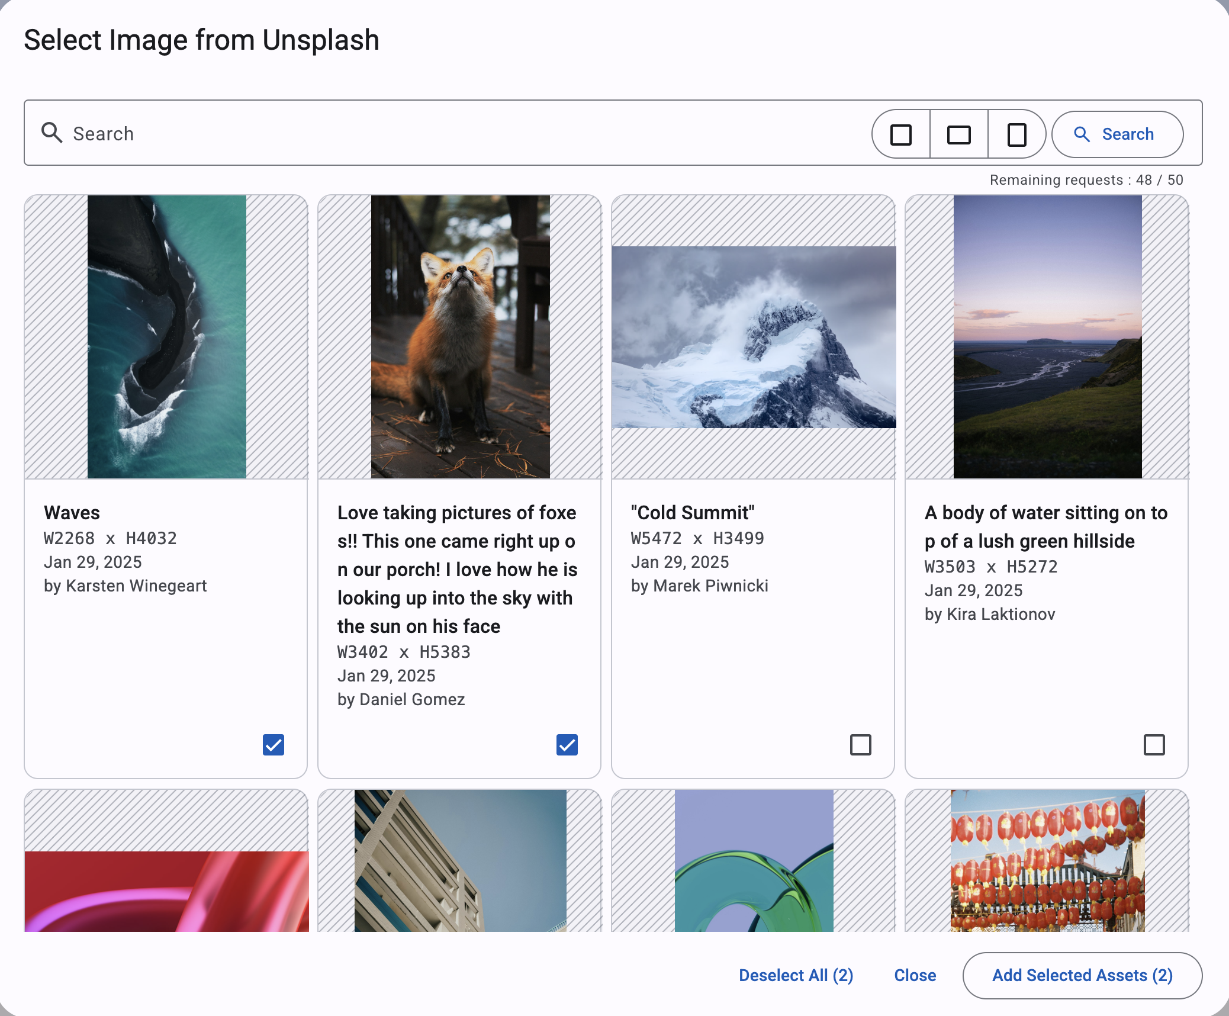
Task: Click "by Daniel Gomez" author text
Action: (x=401, y=699)
